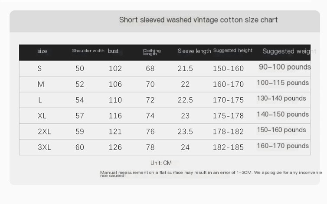Screen dimensions: 327x204
Task: Click the L size row label
Action: coord(40,100)
